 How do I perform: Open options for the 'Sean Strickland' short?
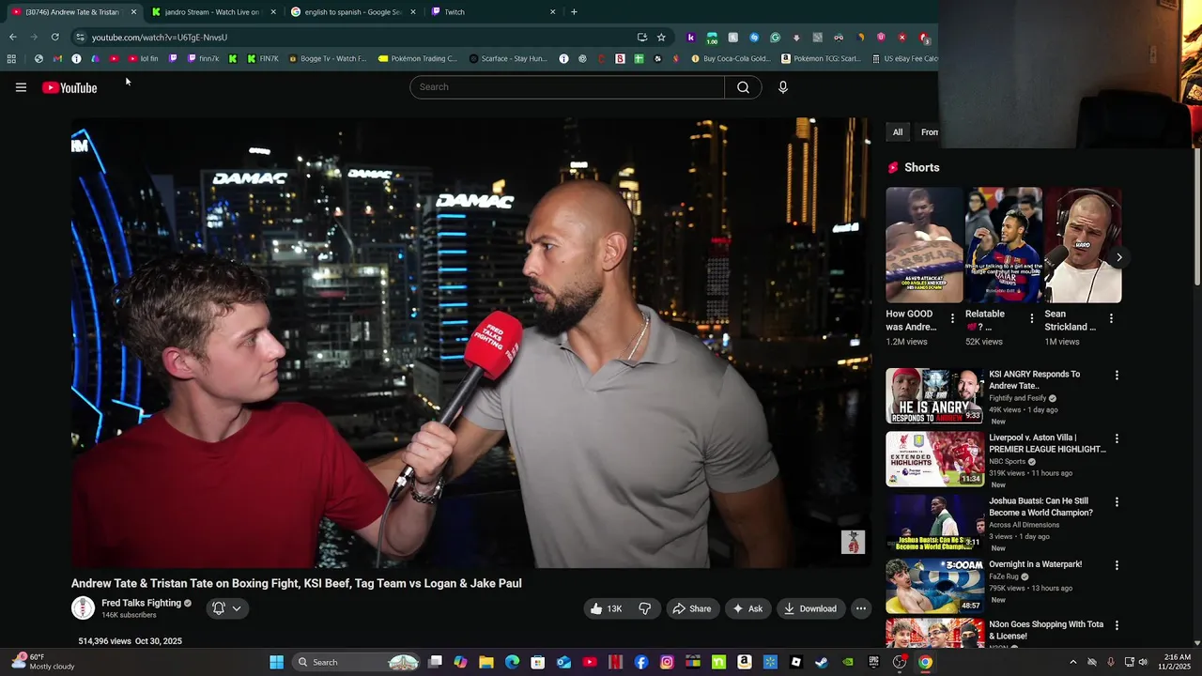point(1111,319)
